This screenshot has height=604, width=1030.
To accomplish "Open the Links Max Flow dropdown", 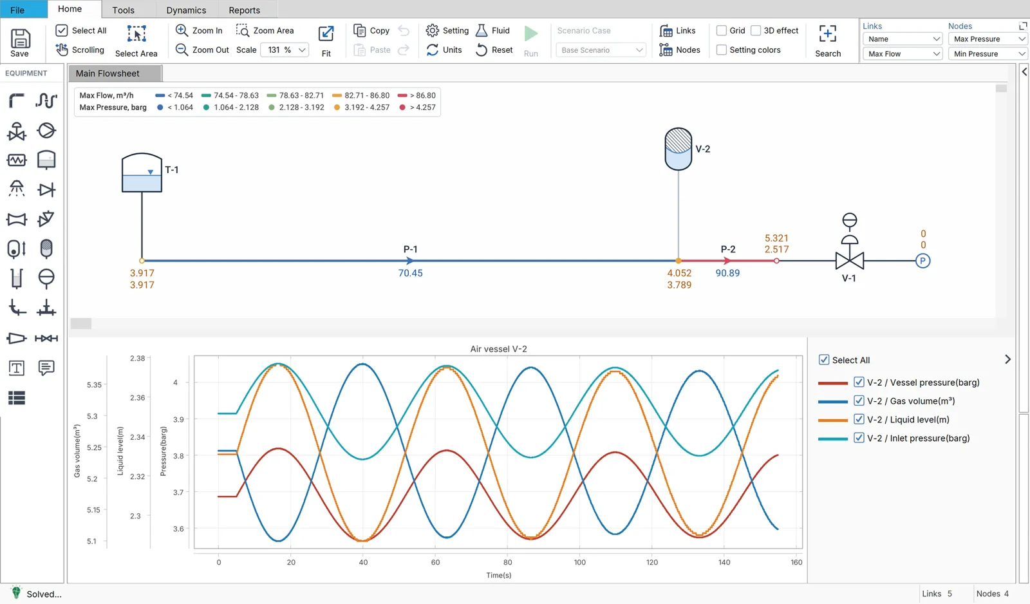I will point(903,53).
